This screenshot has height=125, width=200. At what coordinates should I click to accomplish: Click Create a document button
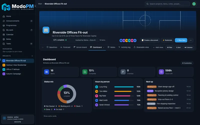150,40
